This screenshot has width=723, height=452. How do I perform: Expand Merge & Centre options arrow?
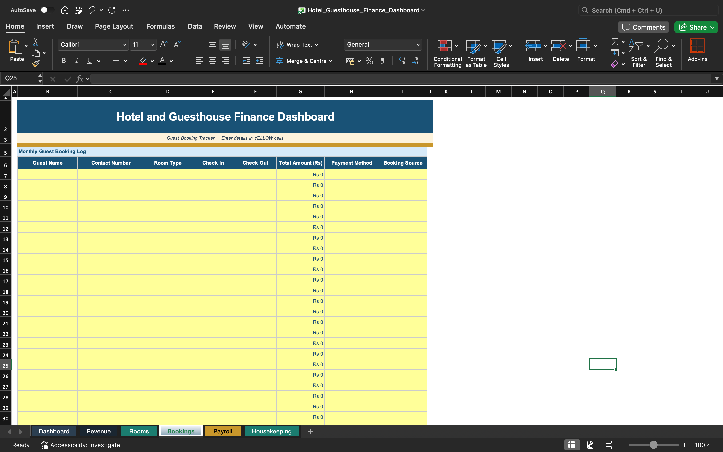click(x=331, y=61)
